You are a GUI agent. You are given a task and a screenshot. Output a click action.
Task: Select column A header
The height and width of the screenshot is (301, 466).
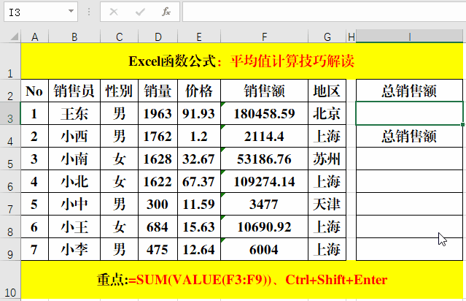(x=35, y=37)
